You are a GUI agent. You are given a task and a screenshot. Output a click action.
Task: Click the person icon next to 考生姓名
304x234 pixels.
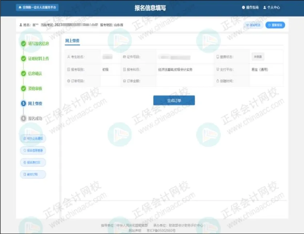[x=68, y=56]
